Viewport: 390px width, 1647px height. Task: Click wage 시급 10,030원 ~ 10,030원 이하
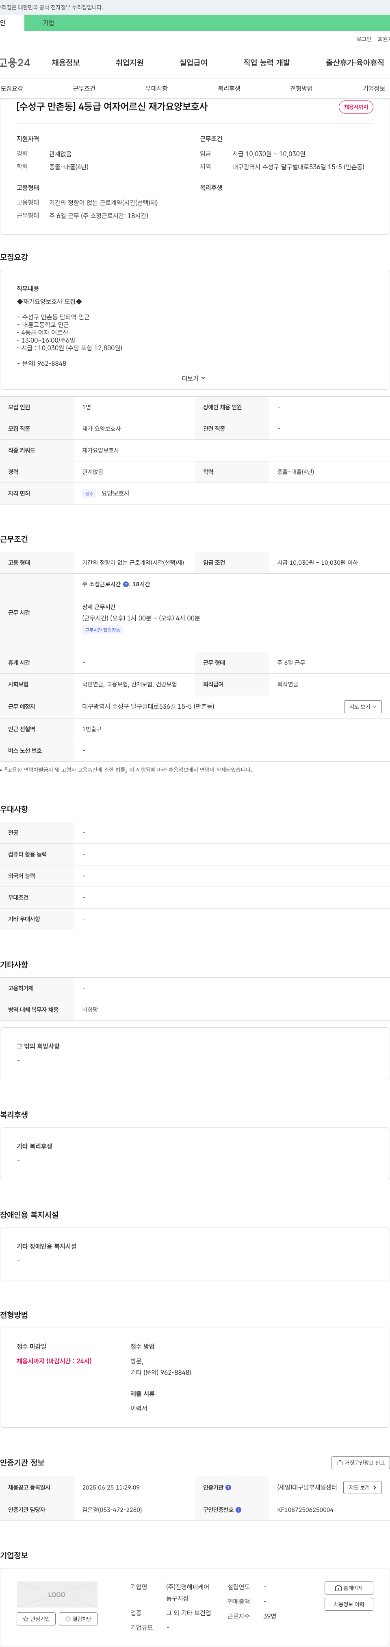coord(317,563)
